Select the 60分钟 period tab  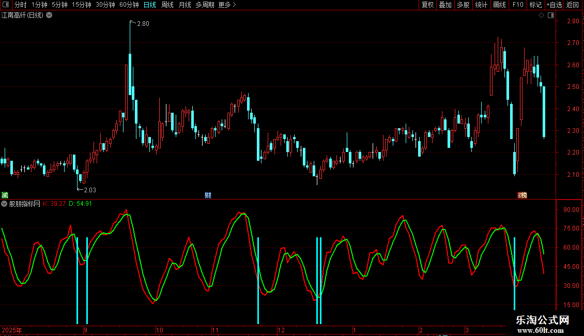click(129, 5)
